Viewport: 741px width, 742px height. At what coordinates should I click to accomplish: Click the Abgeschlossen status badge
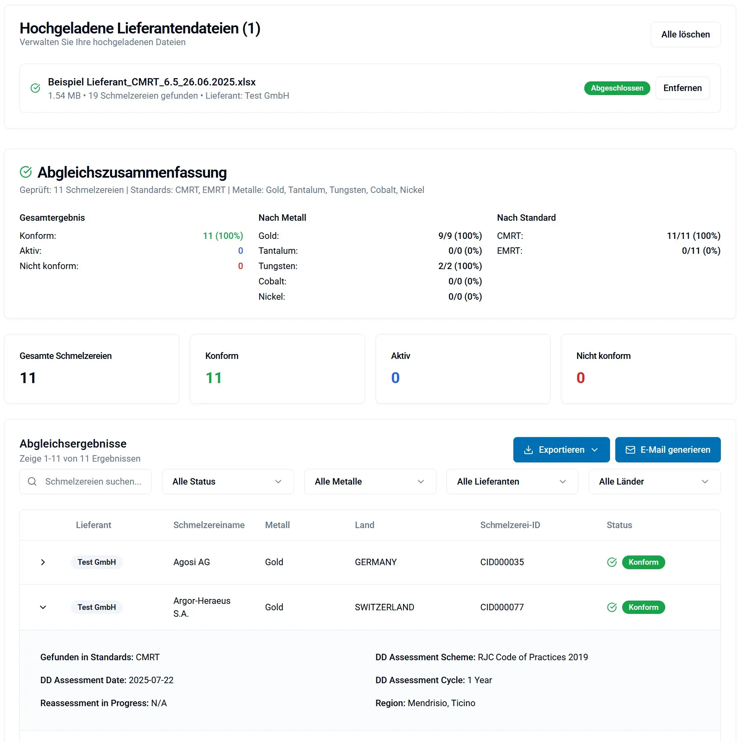click(x=616, y=88)
